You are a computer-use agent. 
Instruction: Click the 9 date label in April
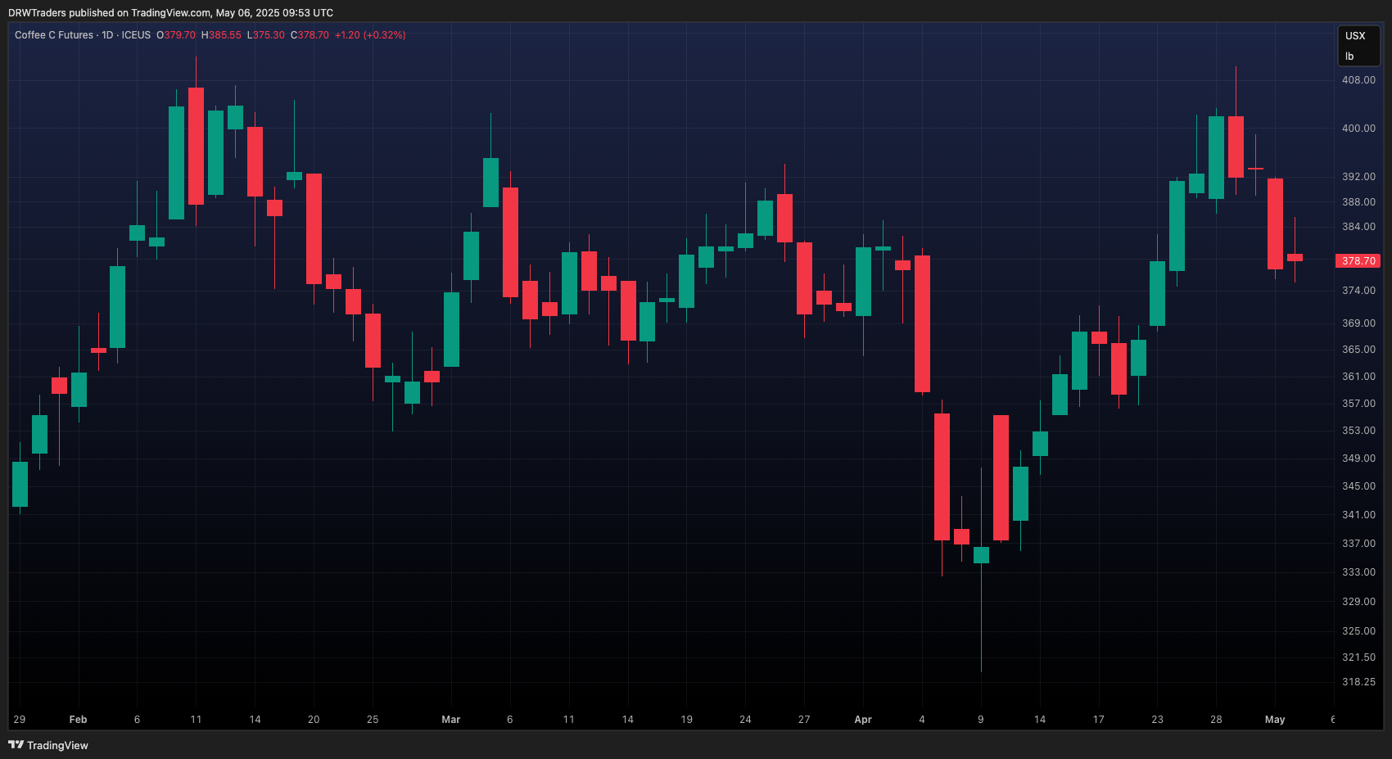coord(981,720)
